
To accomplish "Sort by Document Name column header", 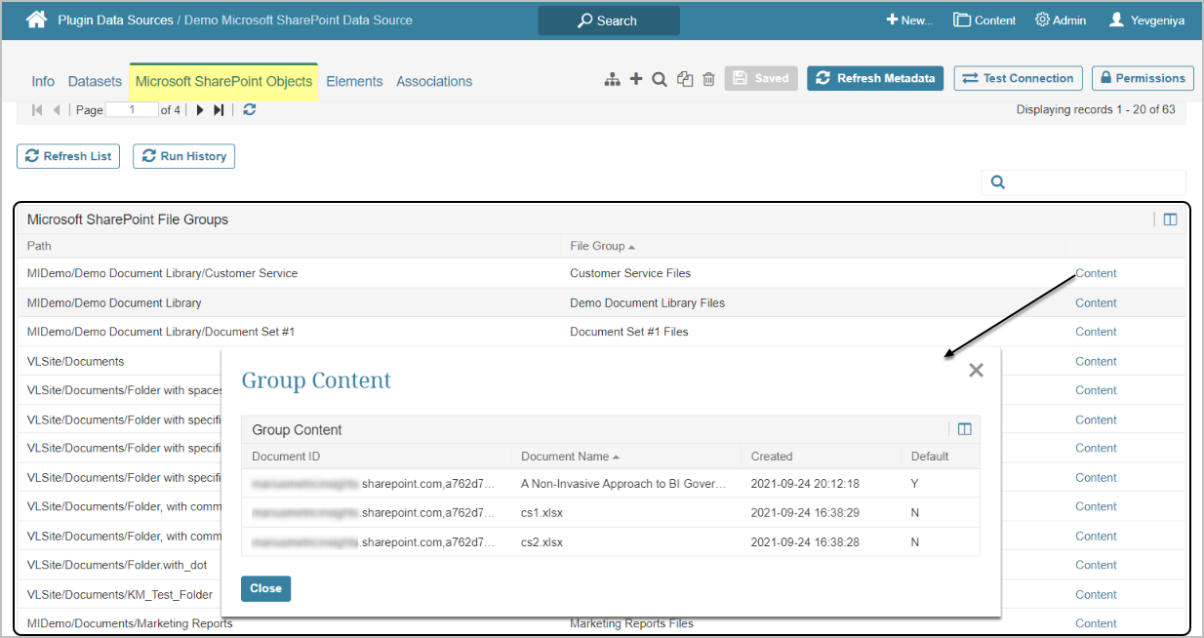I will [x=565, y=457].
